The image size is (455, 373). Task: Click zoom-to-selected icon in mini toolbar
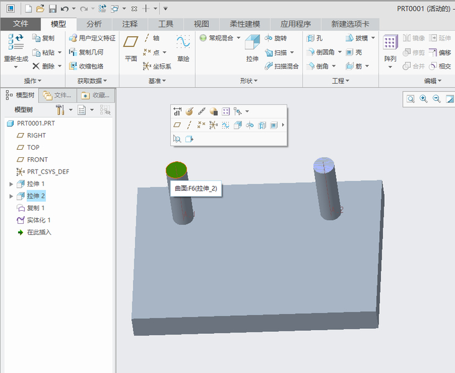177,139
